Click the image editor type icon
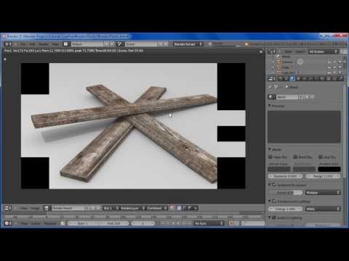Viewport: 349px width, 261px height. (x=8, y=208)
